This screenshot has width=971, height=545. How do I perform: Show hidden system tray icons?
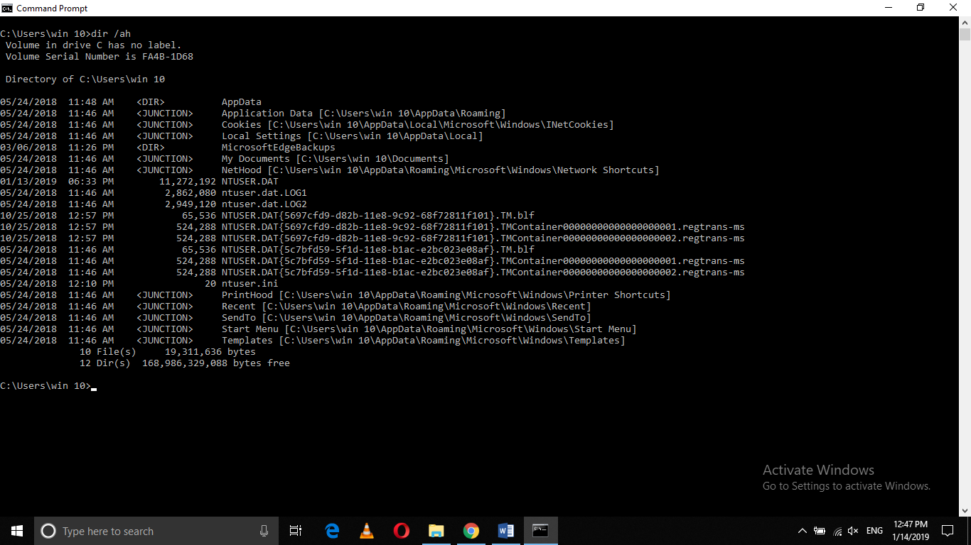click(x=802, y=530)
